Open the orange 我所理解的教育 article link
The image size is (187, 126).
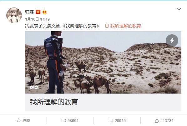point(126,26)
